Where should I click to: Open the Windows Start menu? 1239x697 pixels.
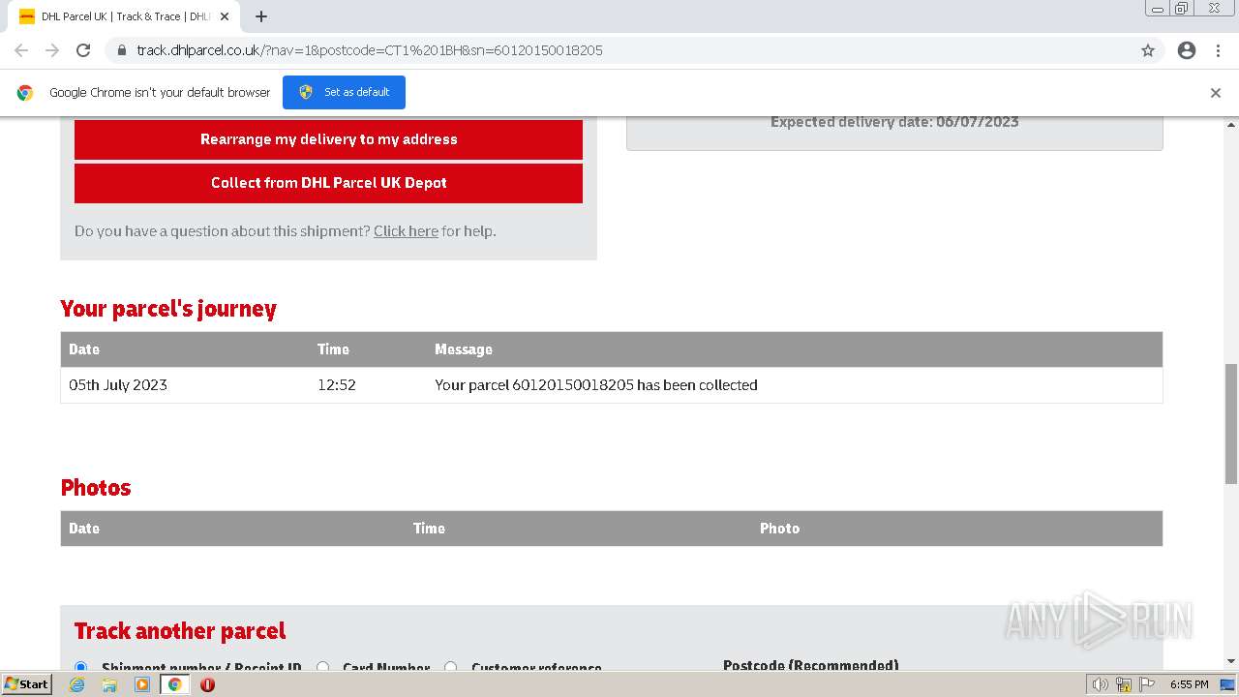tap(26, 683)
